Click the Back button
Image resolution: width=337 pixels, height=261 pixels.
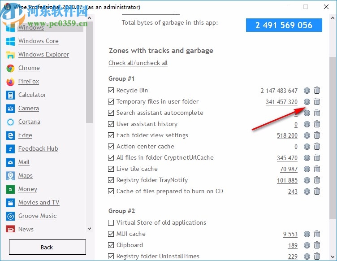pos(48,247)
